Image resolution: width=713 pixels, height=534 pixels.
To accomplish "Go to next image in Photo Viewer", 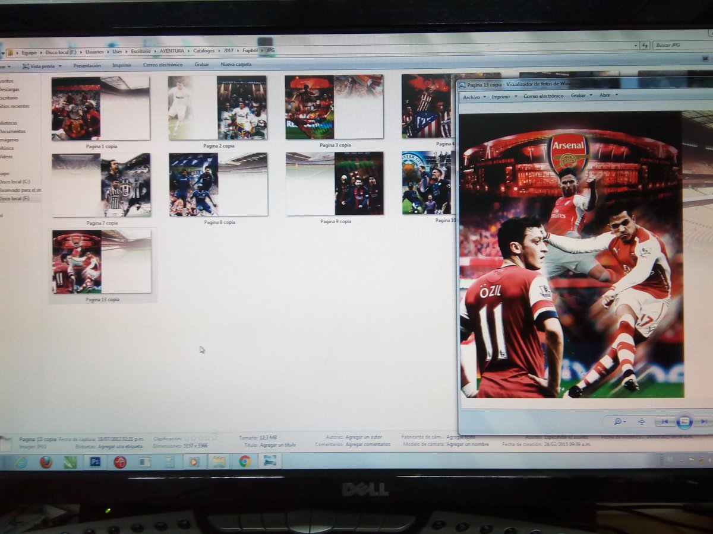I will point(703,421).
